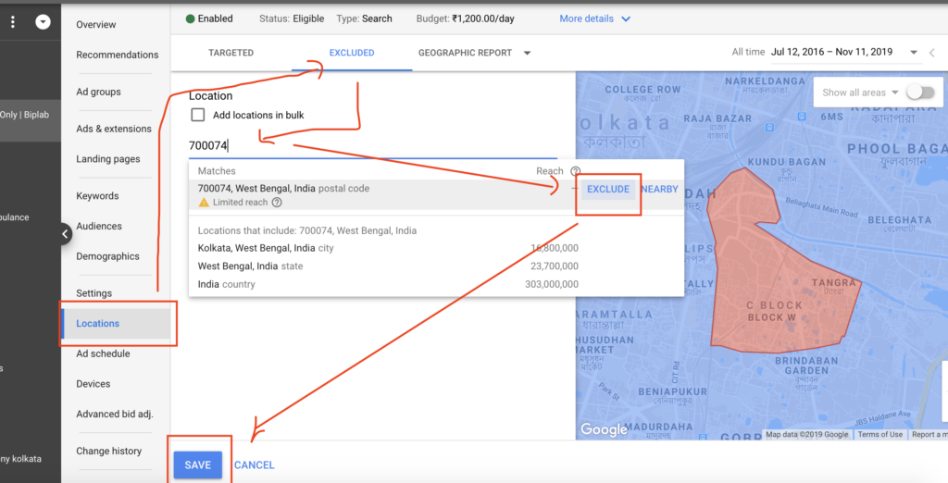Screen dimensions: 948x483
Task: Click the Save button
Action: point(198,464)
